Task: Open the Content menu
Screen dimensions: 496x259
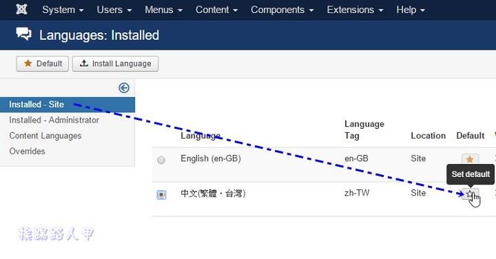Action: point(217,10)
